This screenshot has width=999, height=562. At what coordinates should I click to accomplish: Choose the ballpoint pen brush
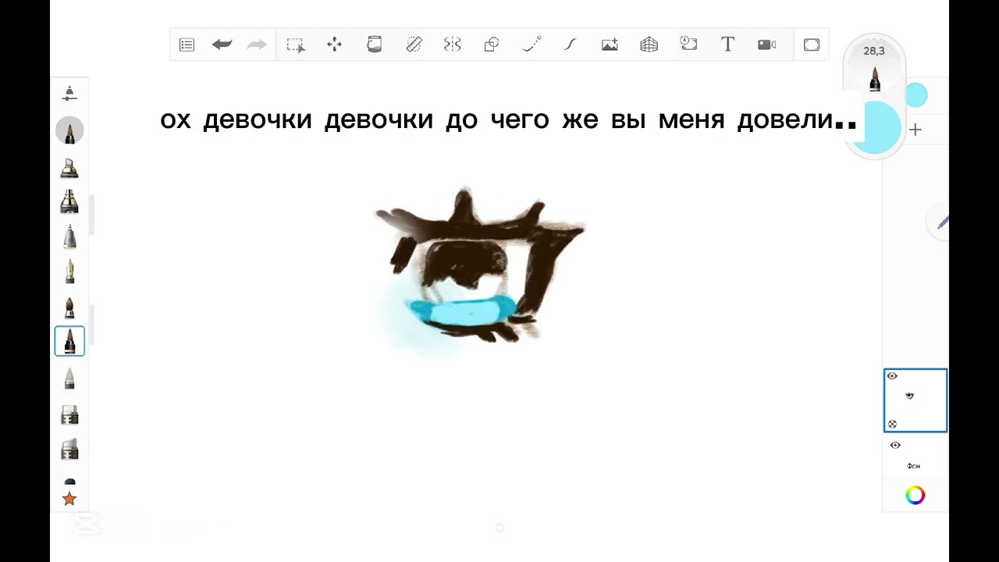pos(69,237)
